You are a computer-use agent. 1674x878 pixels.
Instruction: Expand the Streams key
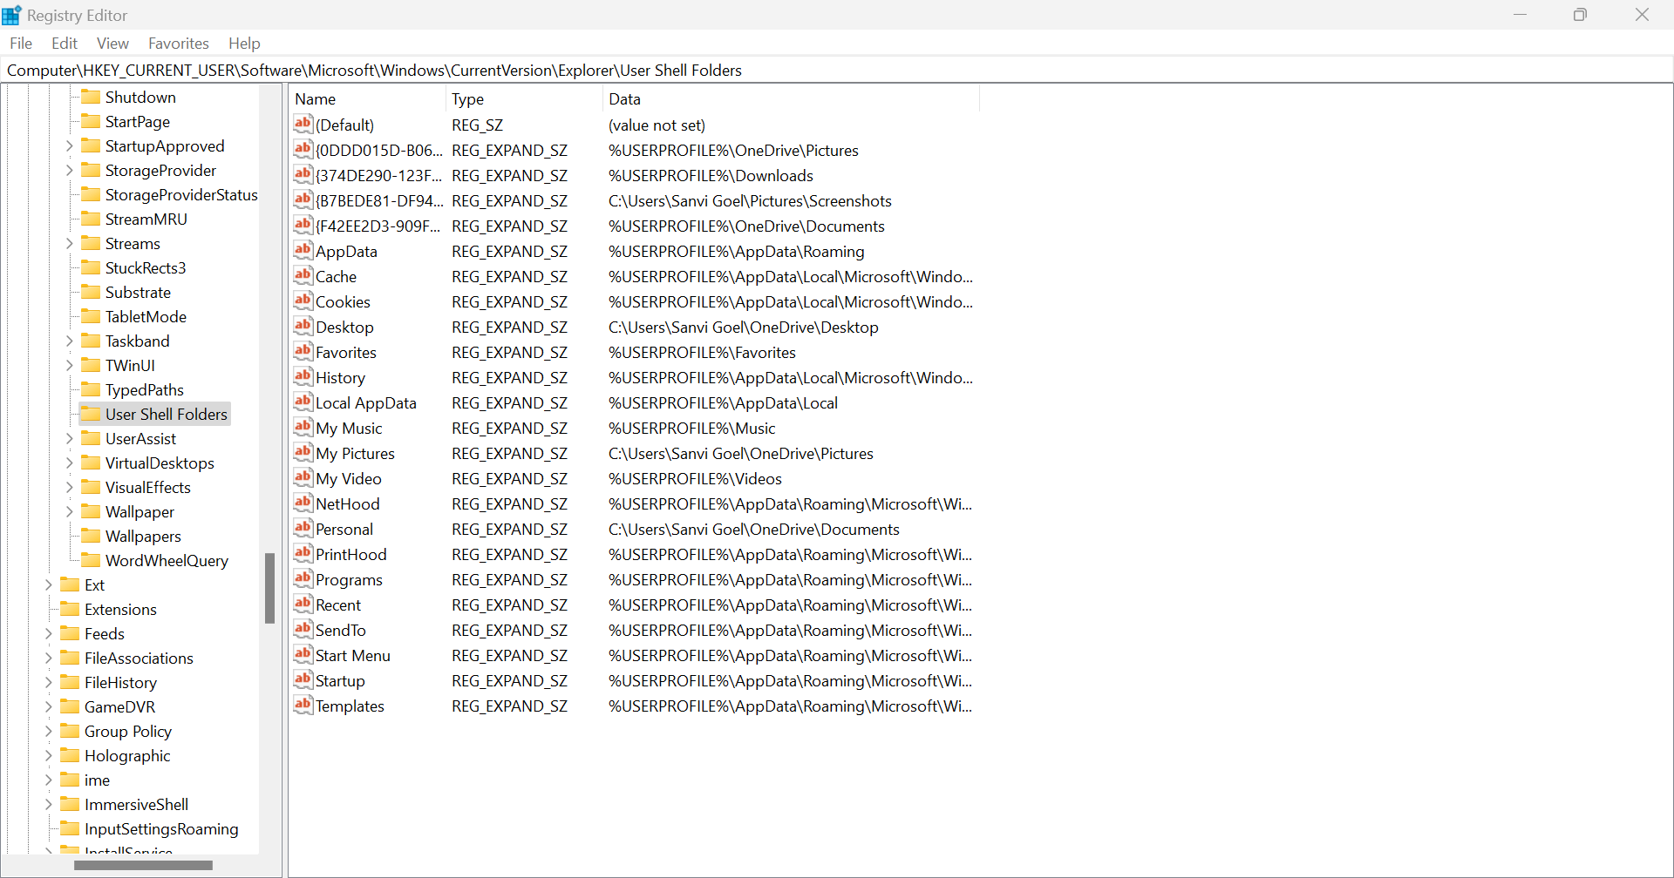pyautogui.click(x=70, y=243)
